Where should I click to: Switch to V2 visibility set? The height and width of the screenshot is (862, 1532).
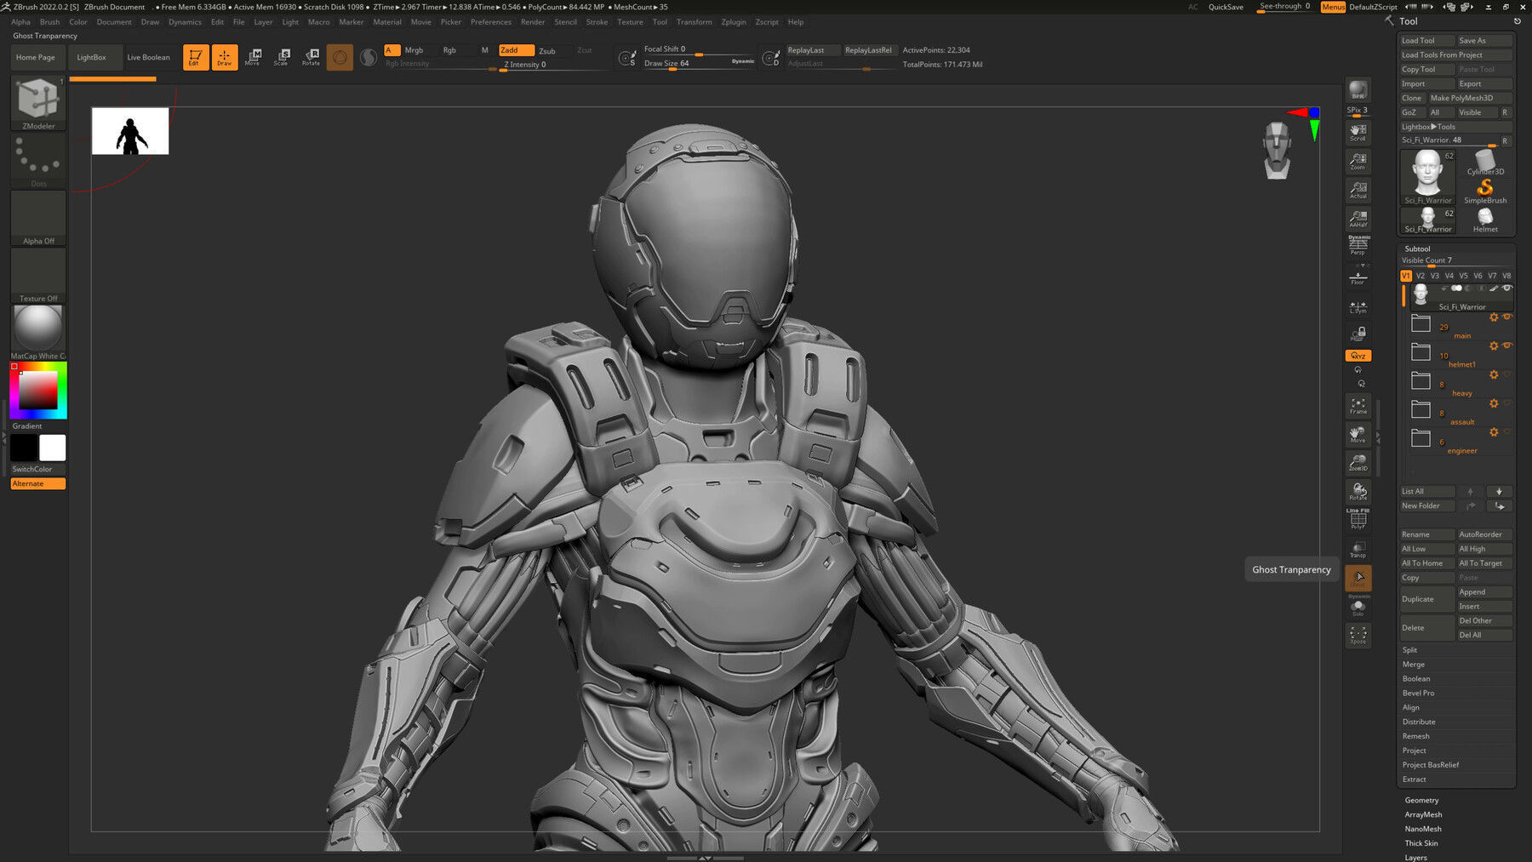point(1421,276)
